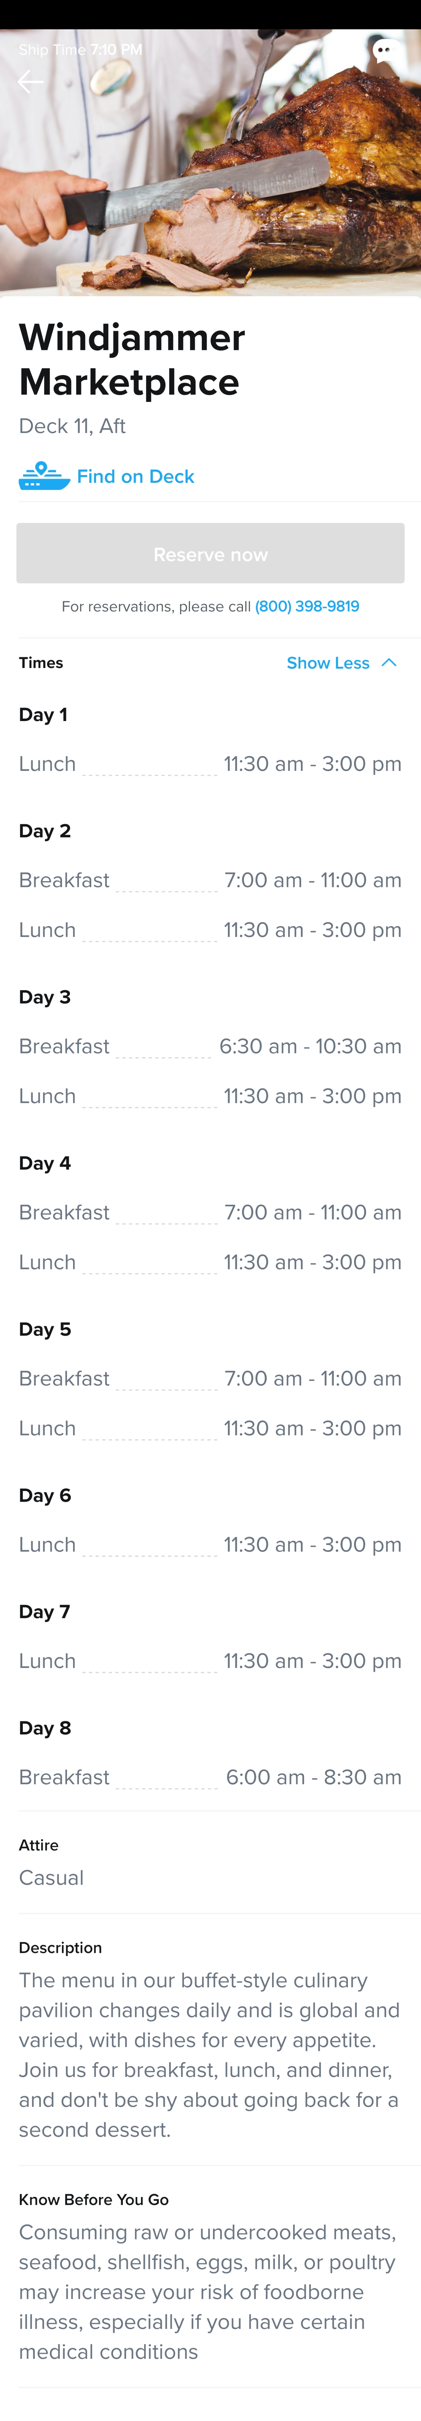Select the Windjammer Marketplace title
This screenshot has width=421, height=2421.
(132, 359)
